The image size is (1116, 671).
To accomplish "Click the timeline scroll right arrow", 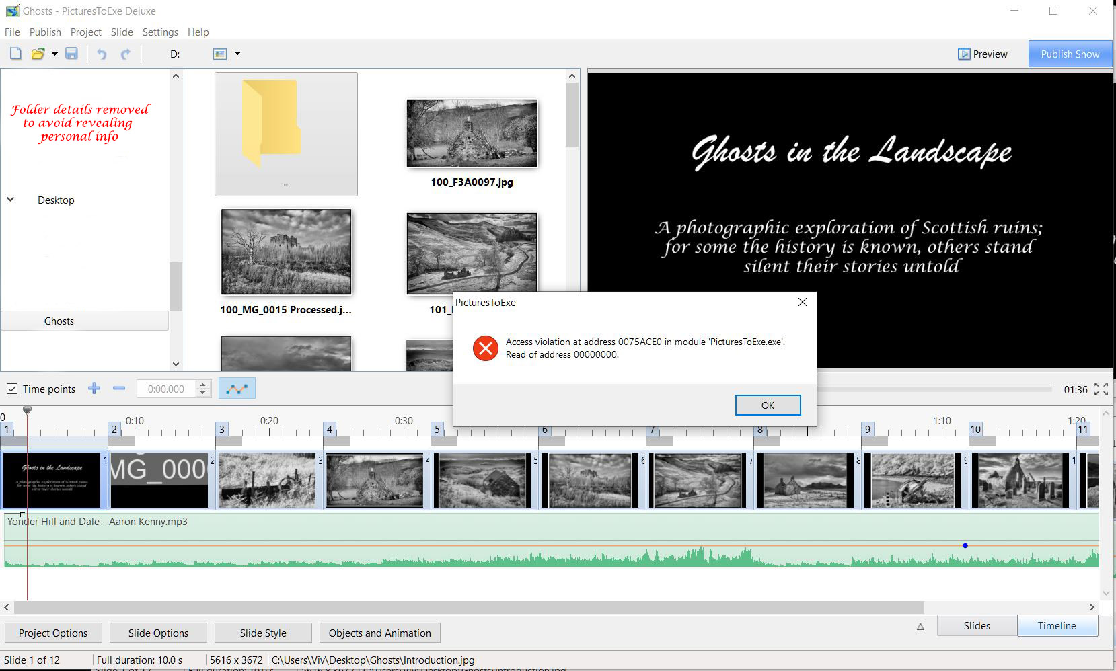I will click(1092, 607).
